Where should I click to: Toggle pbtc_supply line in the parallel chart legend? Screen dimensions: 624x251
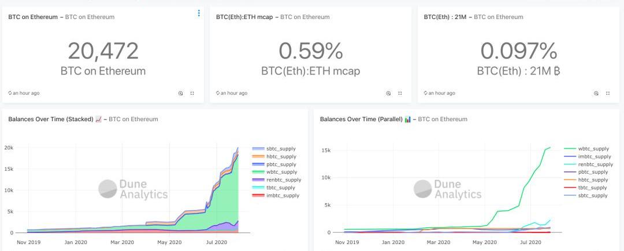[586, 172]
